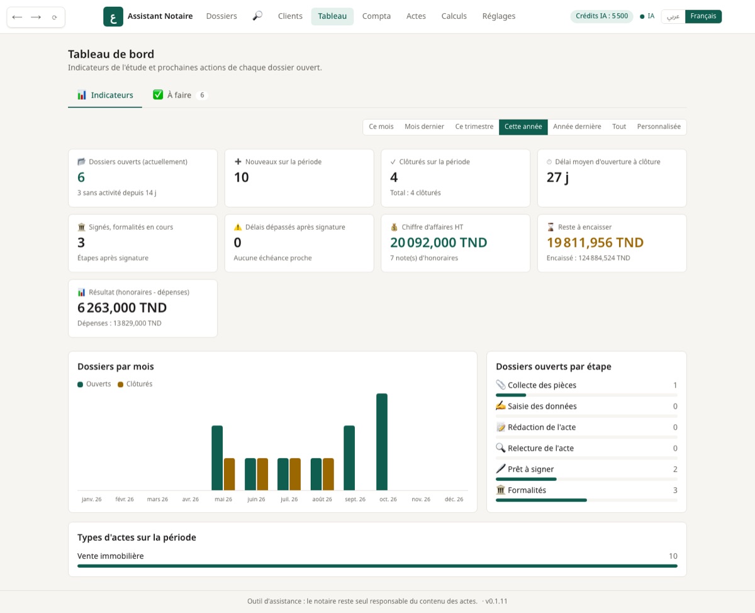Click the money bag icon on Chiffre d'affaires
Screen dimensions: 755x613
(x=394, y=227)
